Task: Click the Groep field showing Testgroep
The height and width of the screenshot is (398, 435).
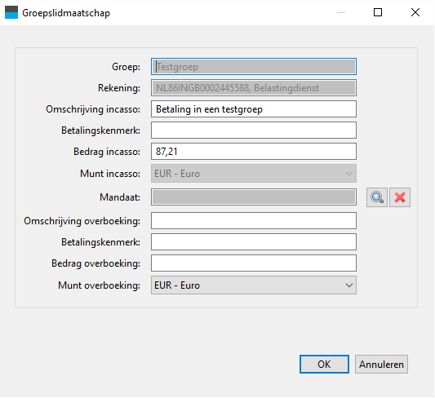Action: click(254, 67)
